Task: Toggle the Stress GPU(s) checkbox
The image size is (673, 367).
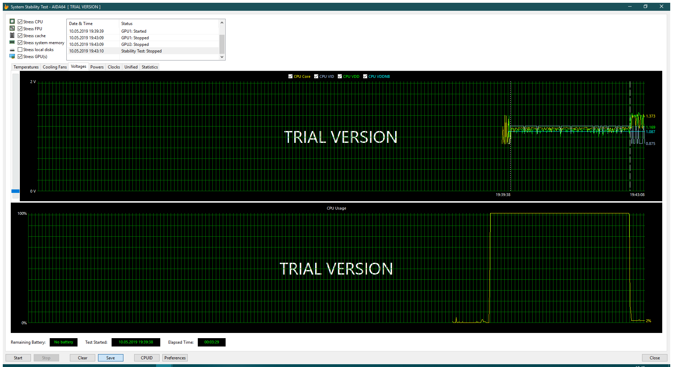Action: pyautogui.click(x=20, y=56)
